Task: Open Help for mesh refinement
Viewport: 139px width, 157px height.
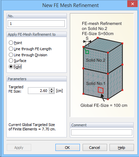Action: click(122, 148)
